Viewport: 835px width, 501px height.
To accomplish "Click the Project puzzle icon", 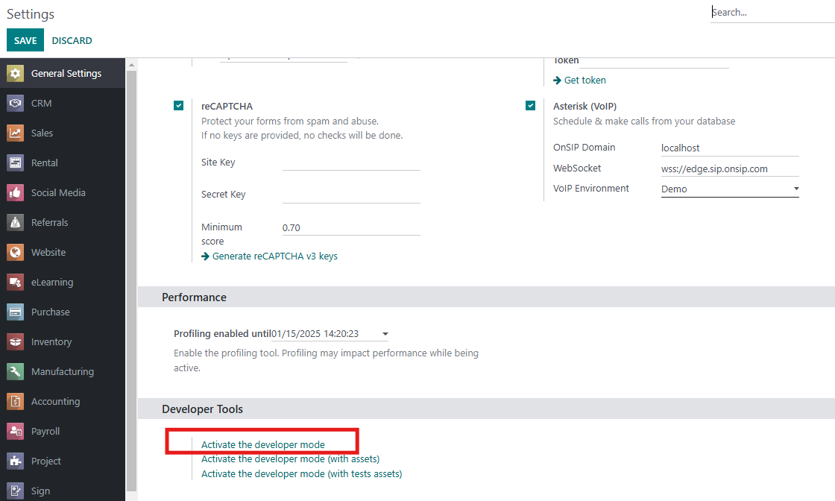I will coord(16,461).
